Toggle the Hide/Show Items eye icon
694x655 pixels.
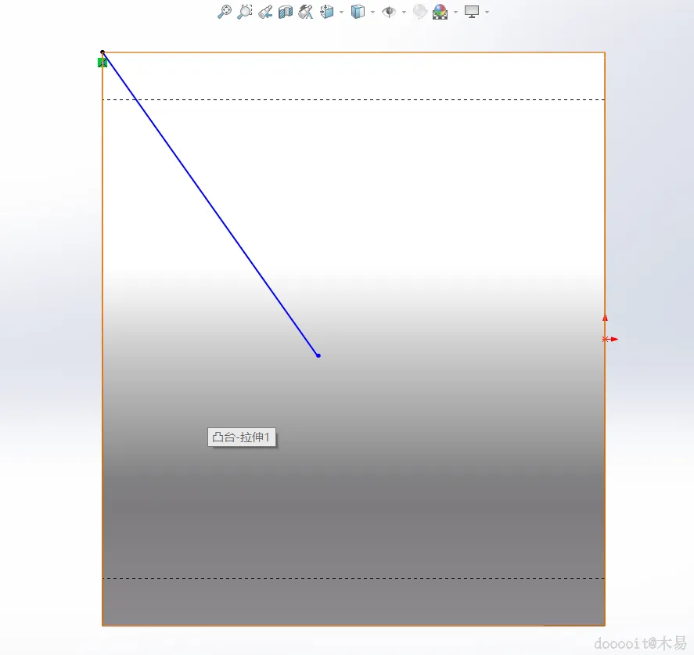click(389, 12)
